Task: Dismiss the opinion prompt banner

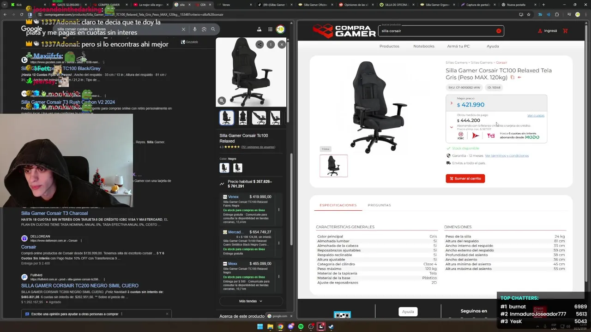Action: 167,314
